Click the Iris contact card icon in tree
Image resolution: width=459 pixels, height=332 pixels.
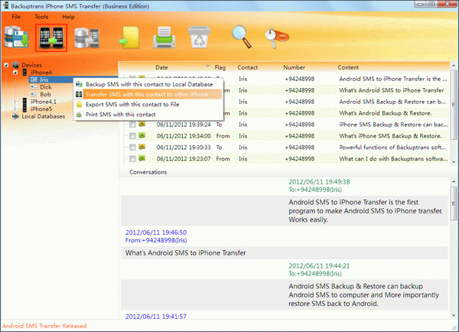coord(34,80)
